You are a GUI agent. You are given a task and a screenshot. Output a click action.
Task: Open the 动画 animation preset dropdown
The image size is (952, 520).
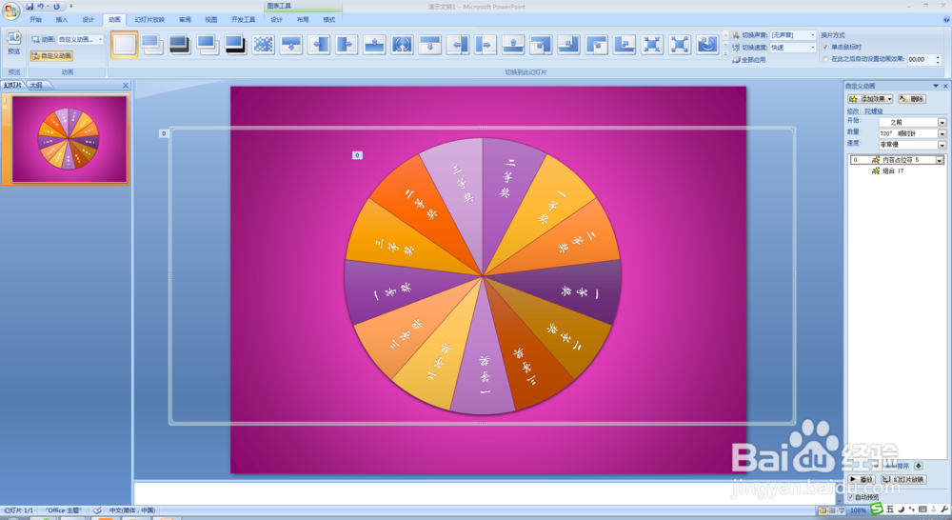[x=100, y=39]
